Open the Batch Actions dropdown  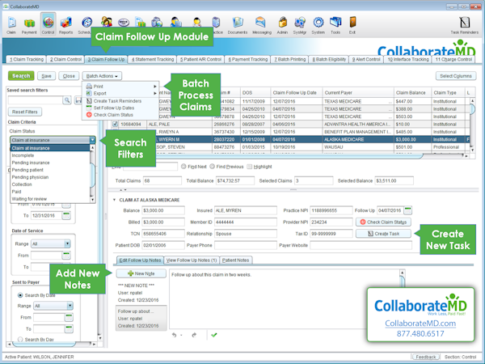pyautogui.click(x=103, y=76)
